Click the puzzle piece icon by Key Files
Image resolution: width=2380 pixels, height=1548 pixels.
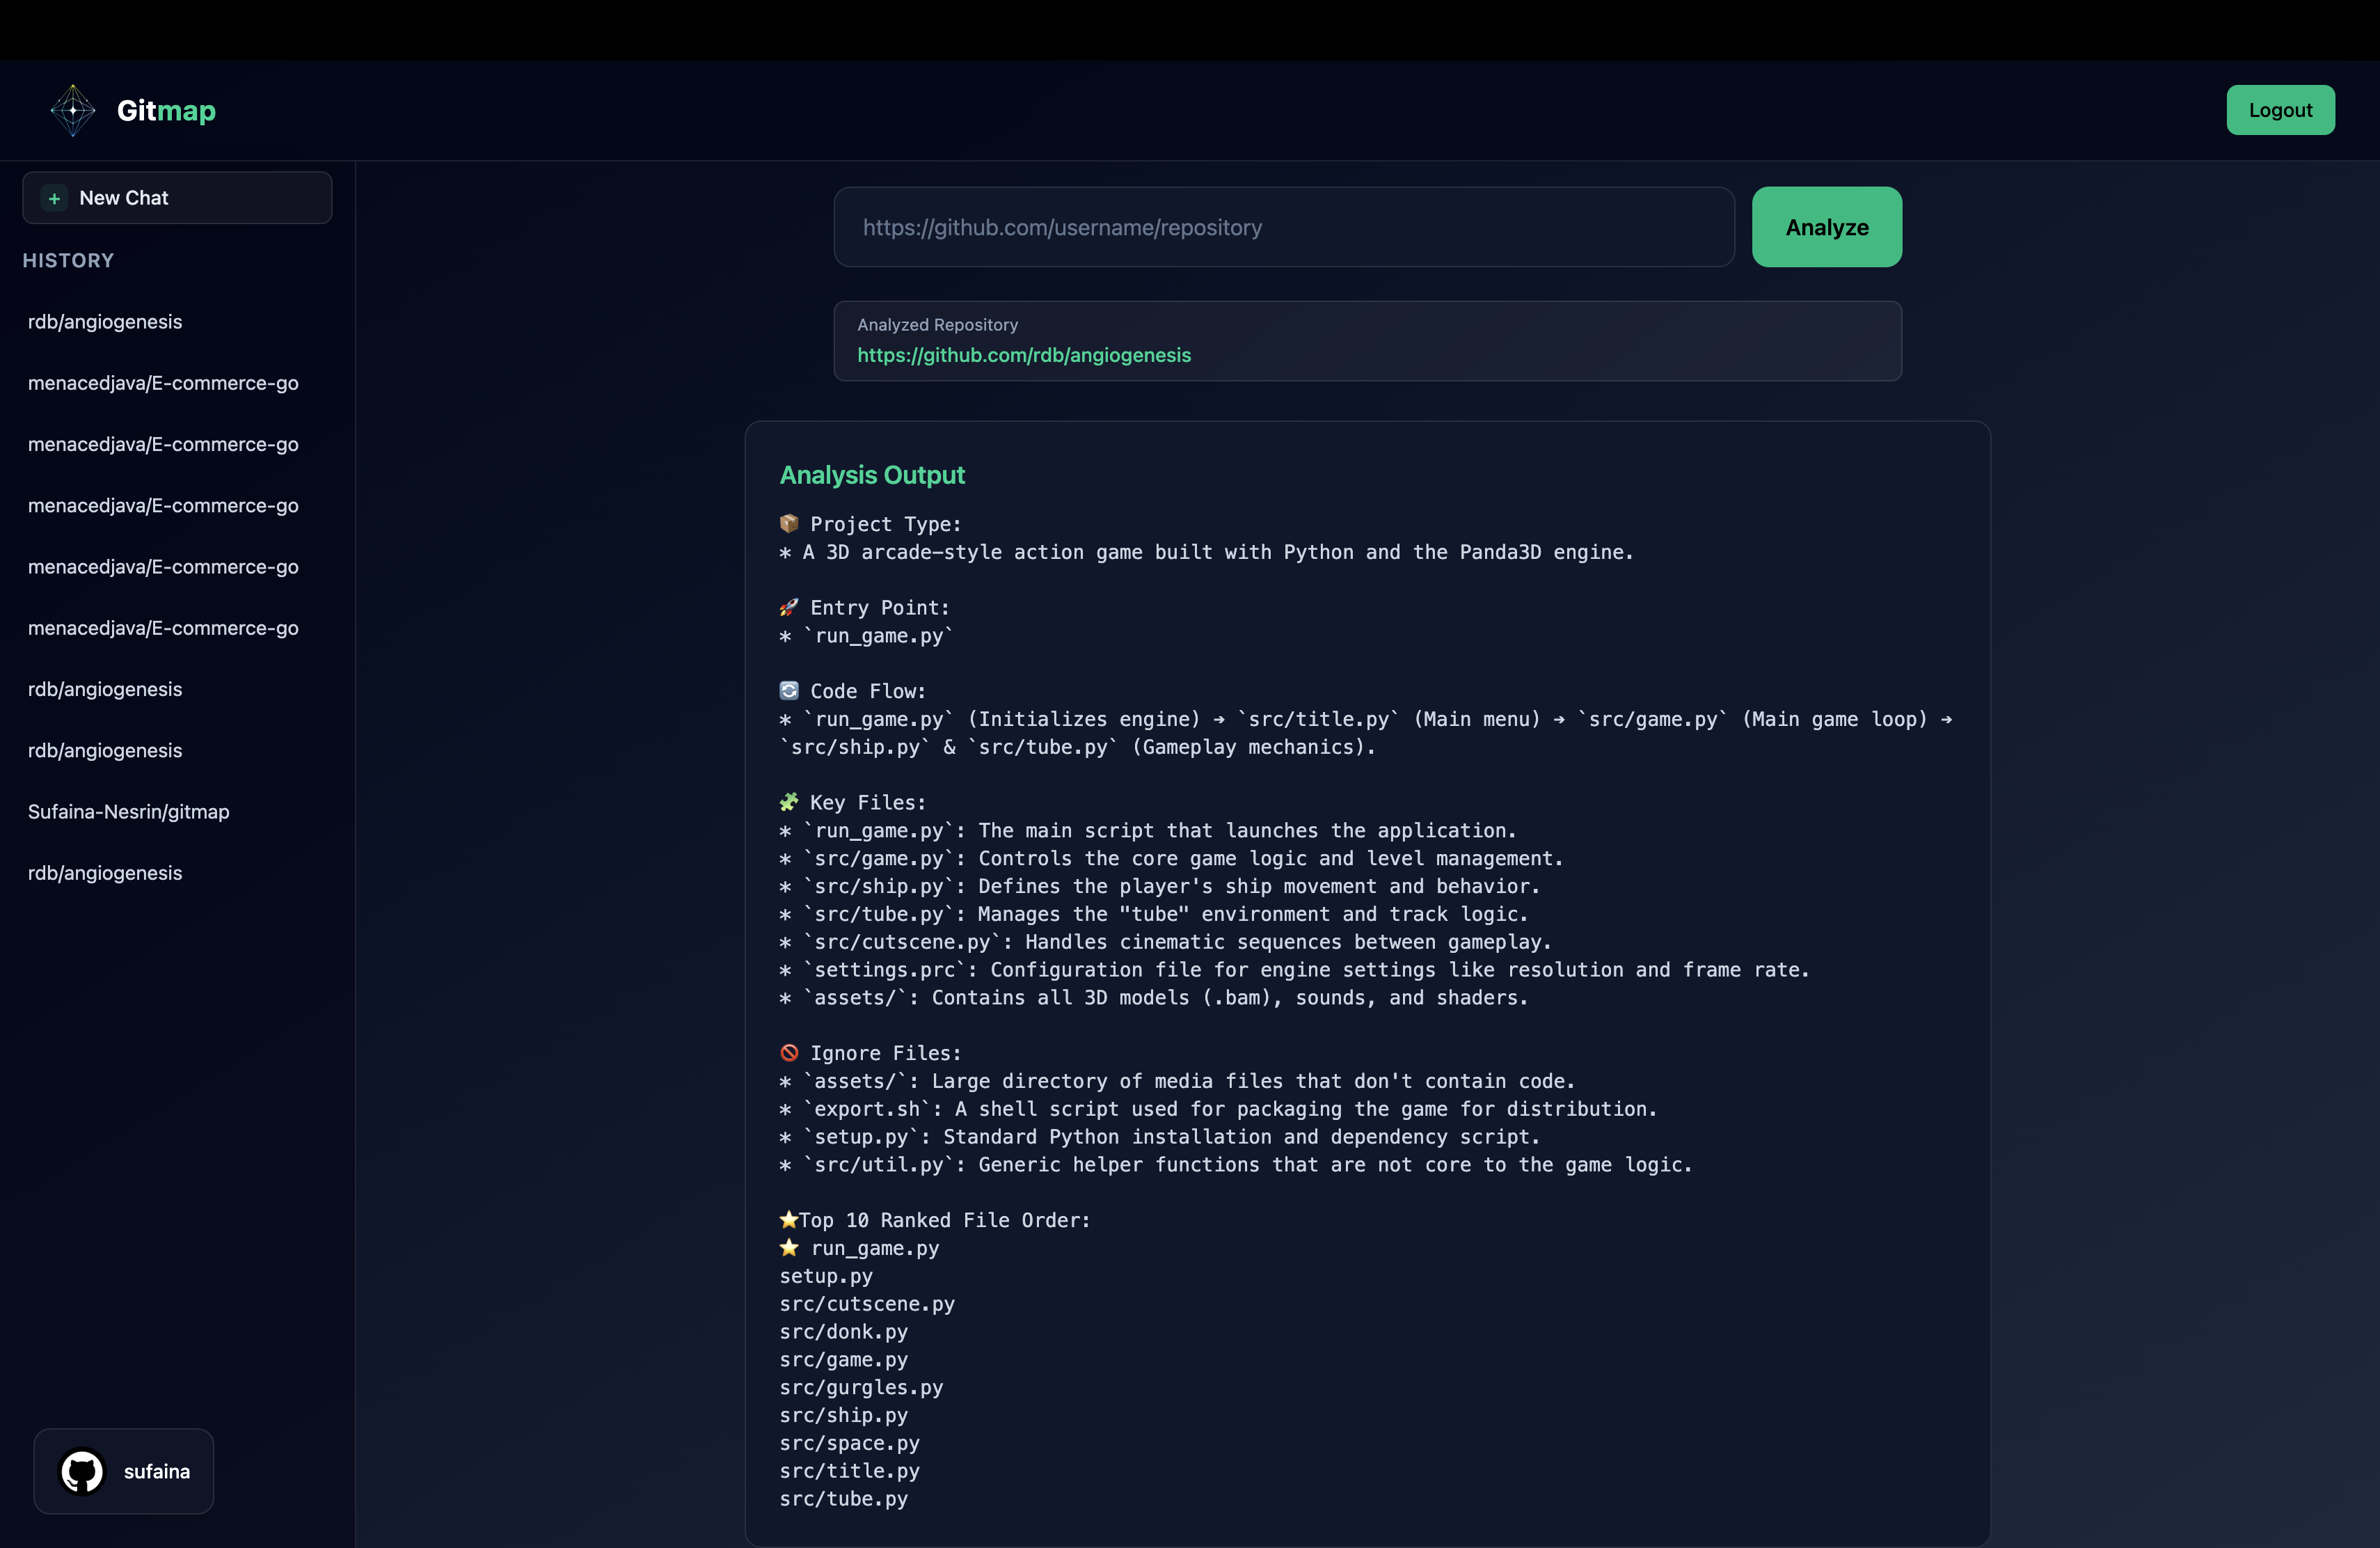point(789,802)
